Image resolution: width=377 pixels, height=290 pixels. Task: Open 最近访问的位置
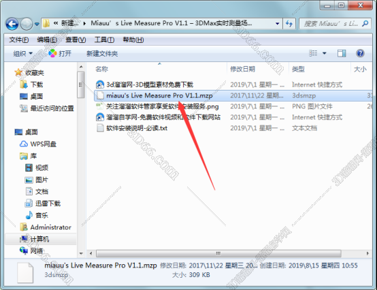click(52, 108)
